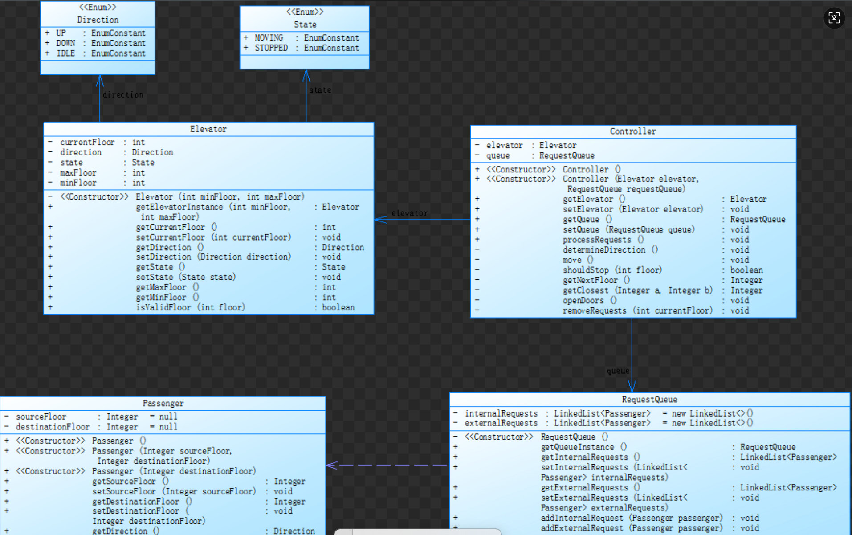Viewport: 852px width, 535px height.
Task: Click dashed dependency arrowhead at Passenger
Action: point(332,465)
